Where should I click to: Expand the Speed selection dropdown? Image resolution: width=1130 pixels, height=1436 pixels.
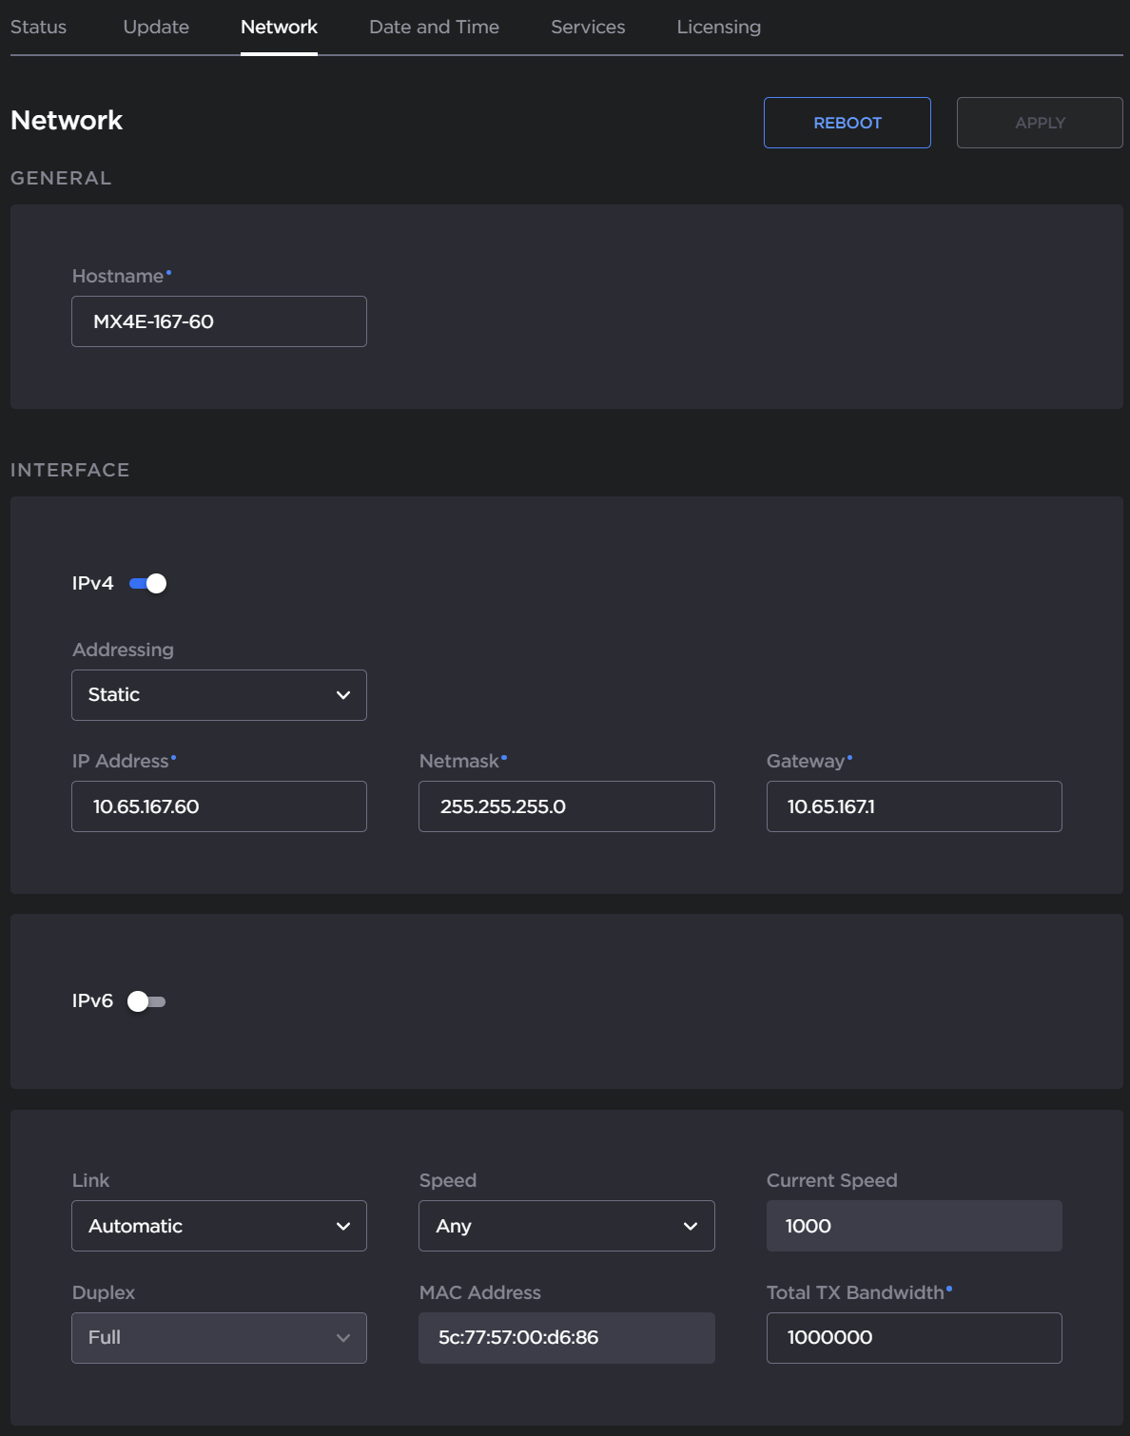coord(565,1226)
